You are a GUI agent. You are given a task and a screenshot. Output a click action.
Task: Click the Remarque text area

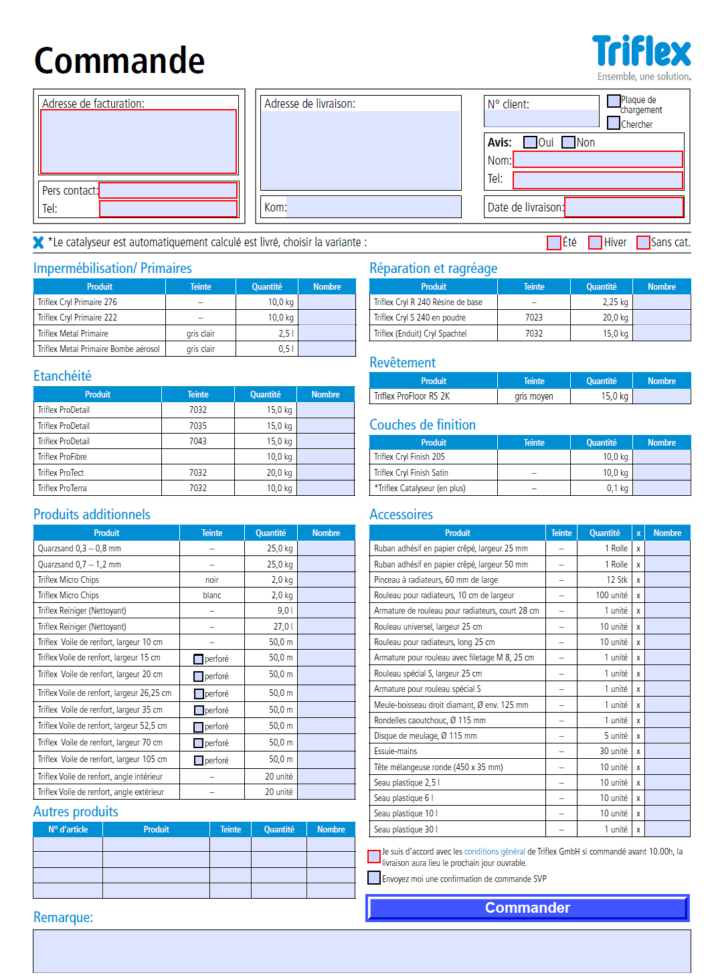(x=361, y=951)
